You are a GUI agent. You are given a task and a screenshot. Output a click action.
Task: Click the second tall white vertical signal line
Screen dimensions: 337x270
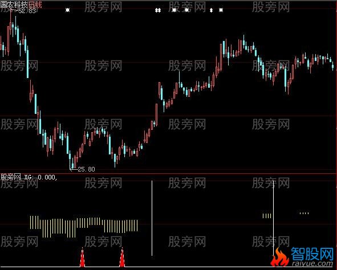tap(273, 218)
